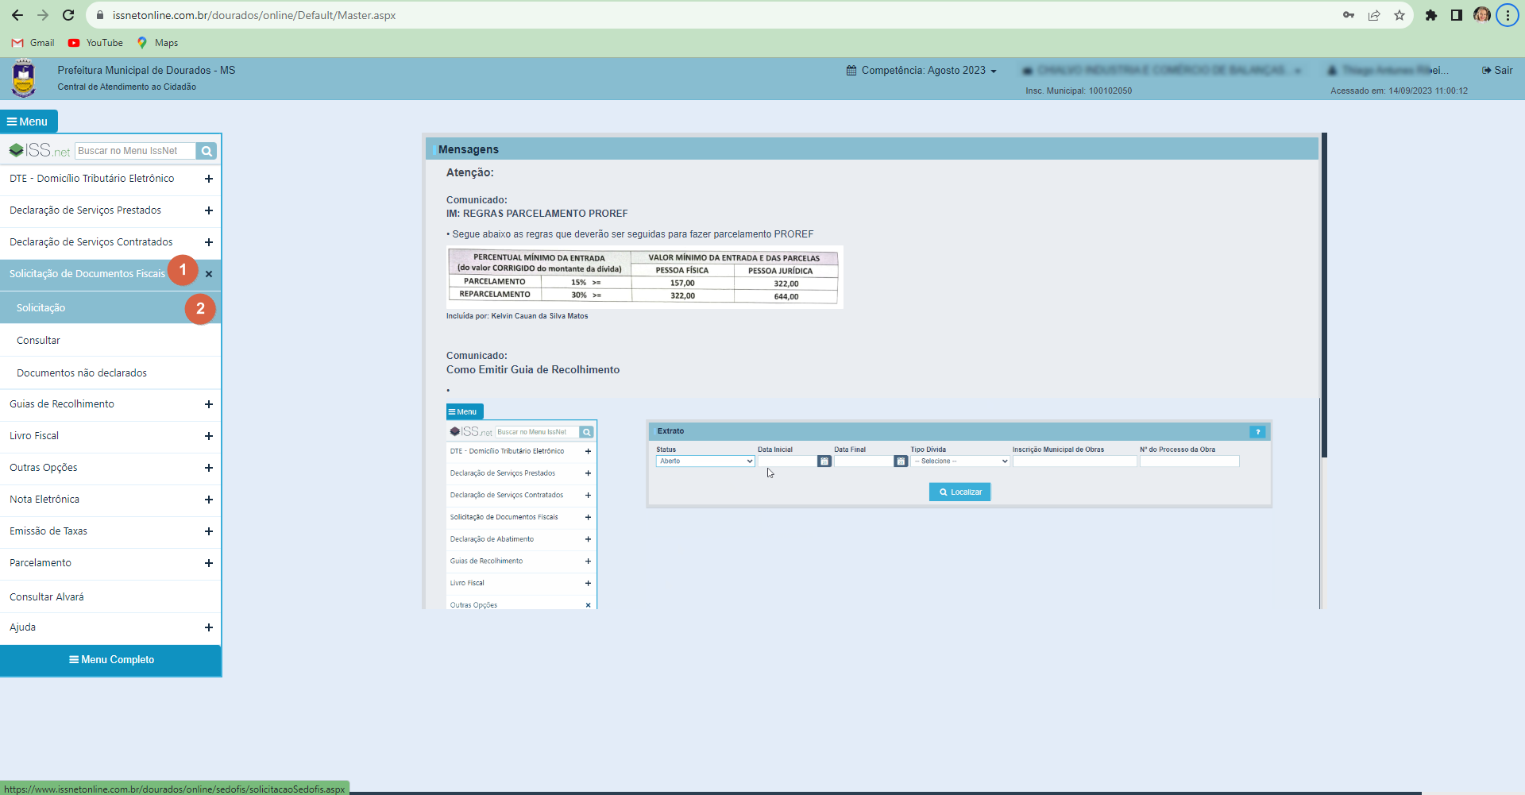Click 'Como Emitir Guia de Recolhimento' text
This screenshot has height=795, width=1525.
click(533, 370)
